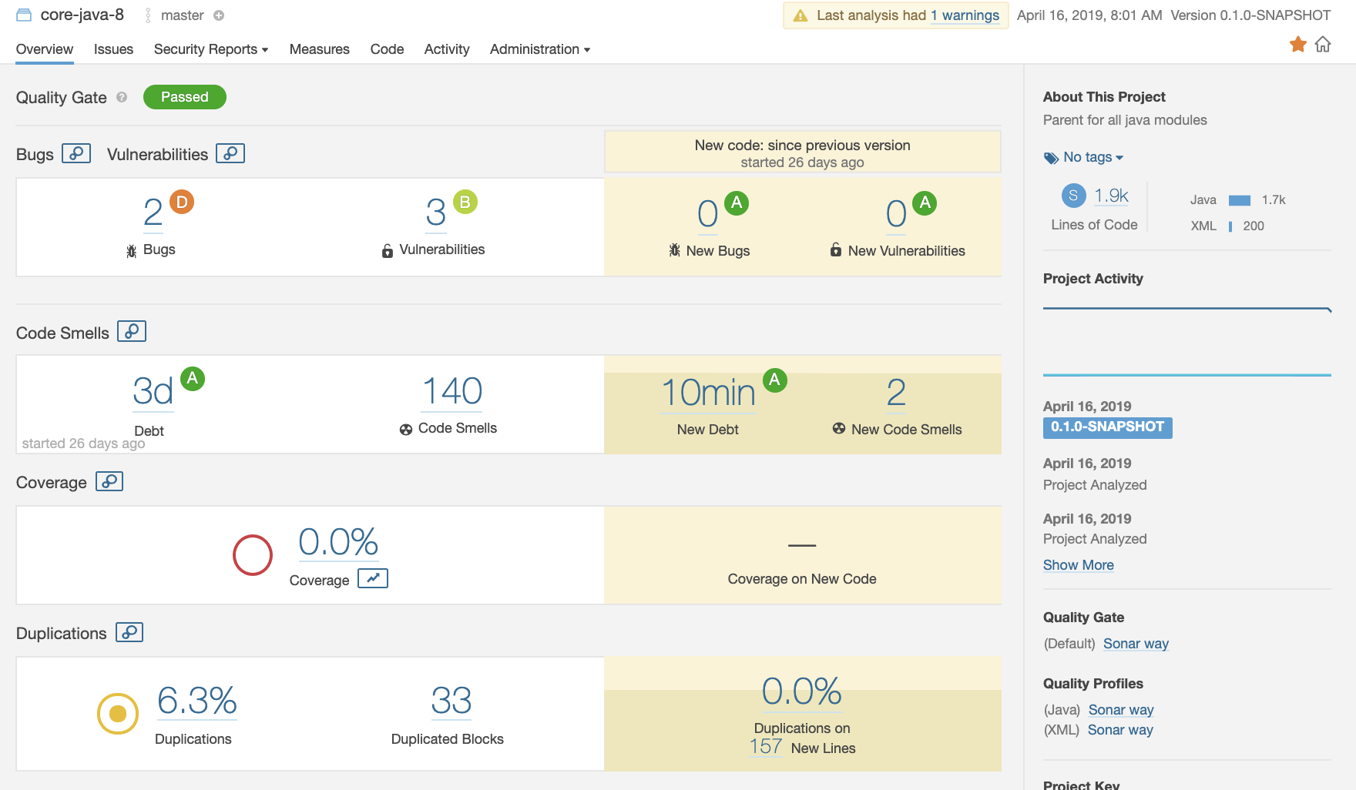
Task: Click the Passed quality gate badge
Action: click(x=185, y=97)
